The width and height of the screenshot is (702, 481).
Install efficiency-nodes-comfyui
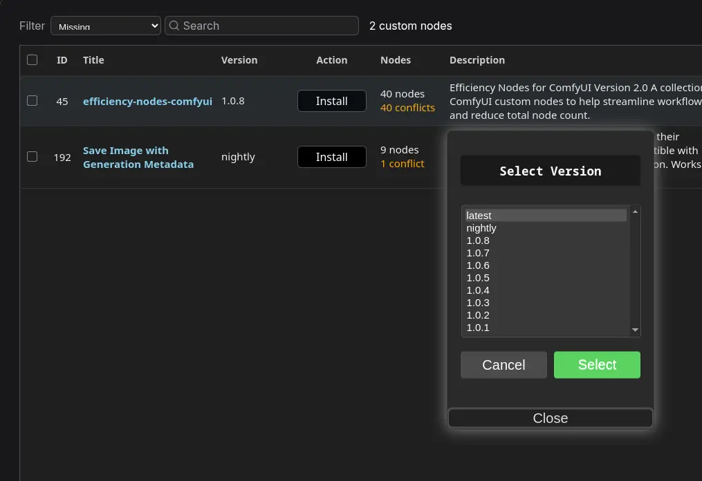[331, 101]
